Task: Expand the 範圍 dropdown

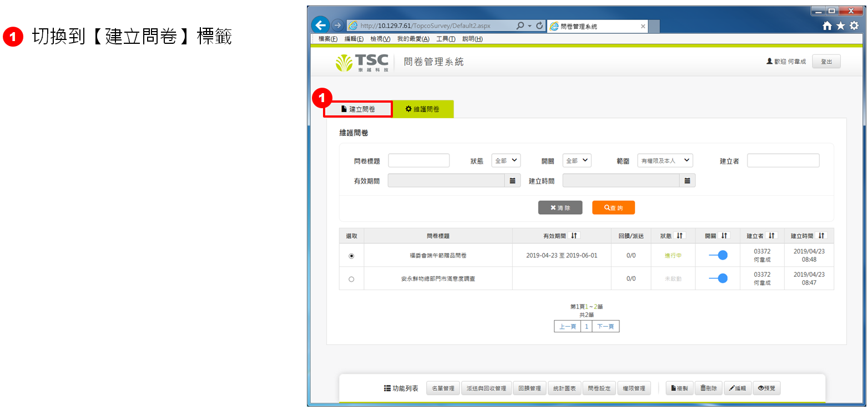Action: click(665, 160)
